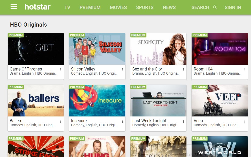This screenshot has width=251, height=157.
Task: Open the Veep poster thumbnail
Action: (x=219, y=100)
